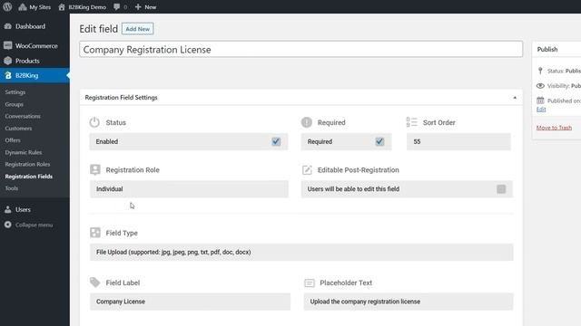Toggle users can edit this field checkbox
Image resolution: width=581 pixels, height=326 pixels.
tap(501, 189)
